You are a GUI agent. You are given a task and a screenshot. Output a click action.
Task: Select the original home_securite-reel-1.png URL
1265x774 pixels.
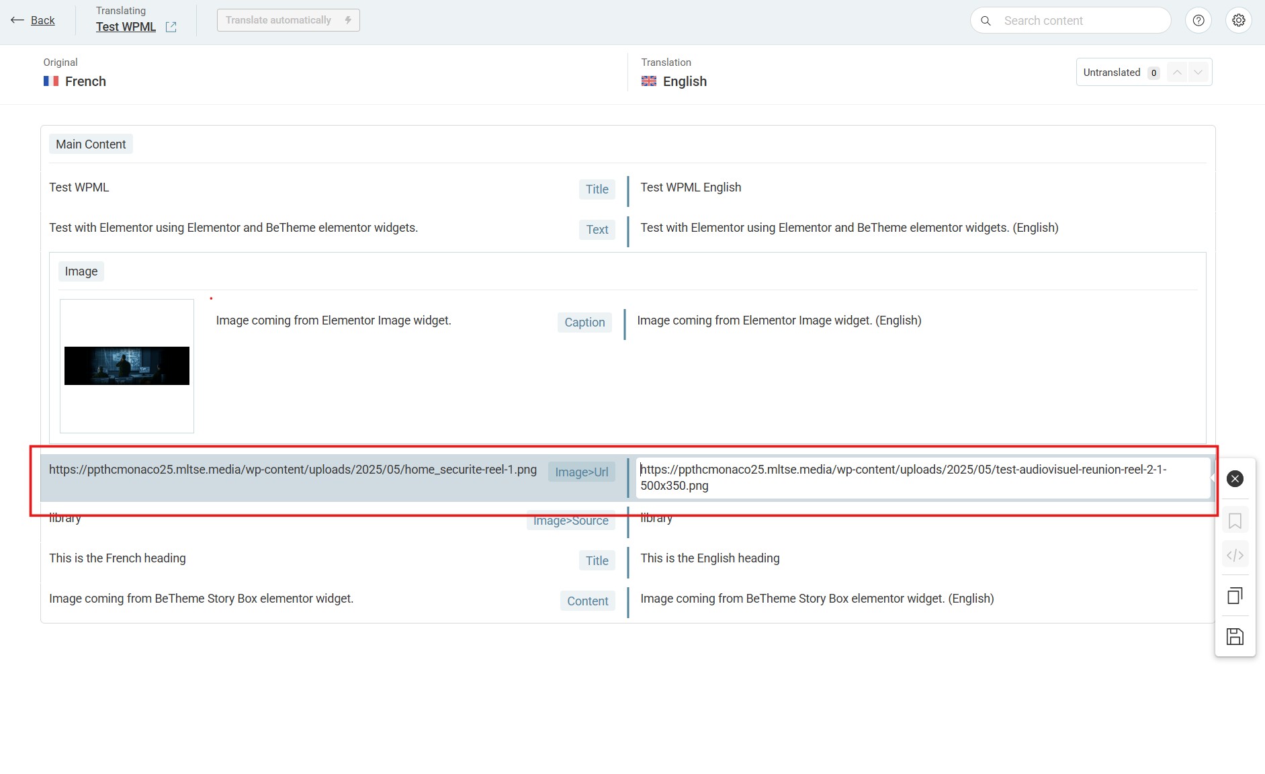293,470
